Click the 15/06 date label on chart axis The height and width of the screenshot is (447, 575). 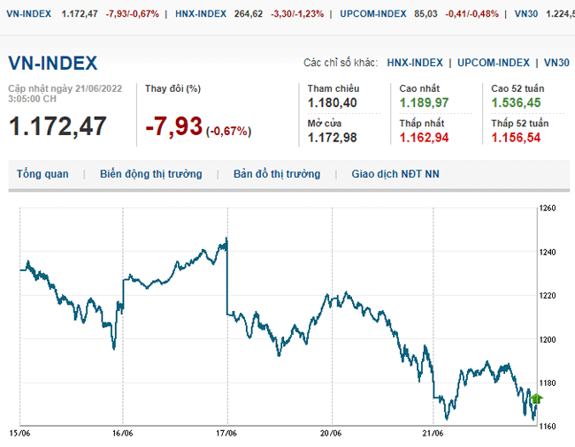point(21,434)
